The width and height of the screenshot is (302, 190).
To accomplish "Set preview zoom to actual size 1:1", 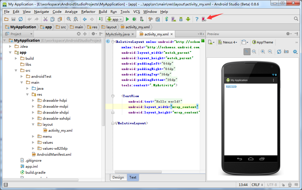I will point(254,51).
